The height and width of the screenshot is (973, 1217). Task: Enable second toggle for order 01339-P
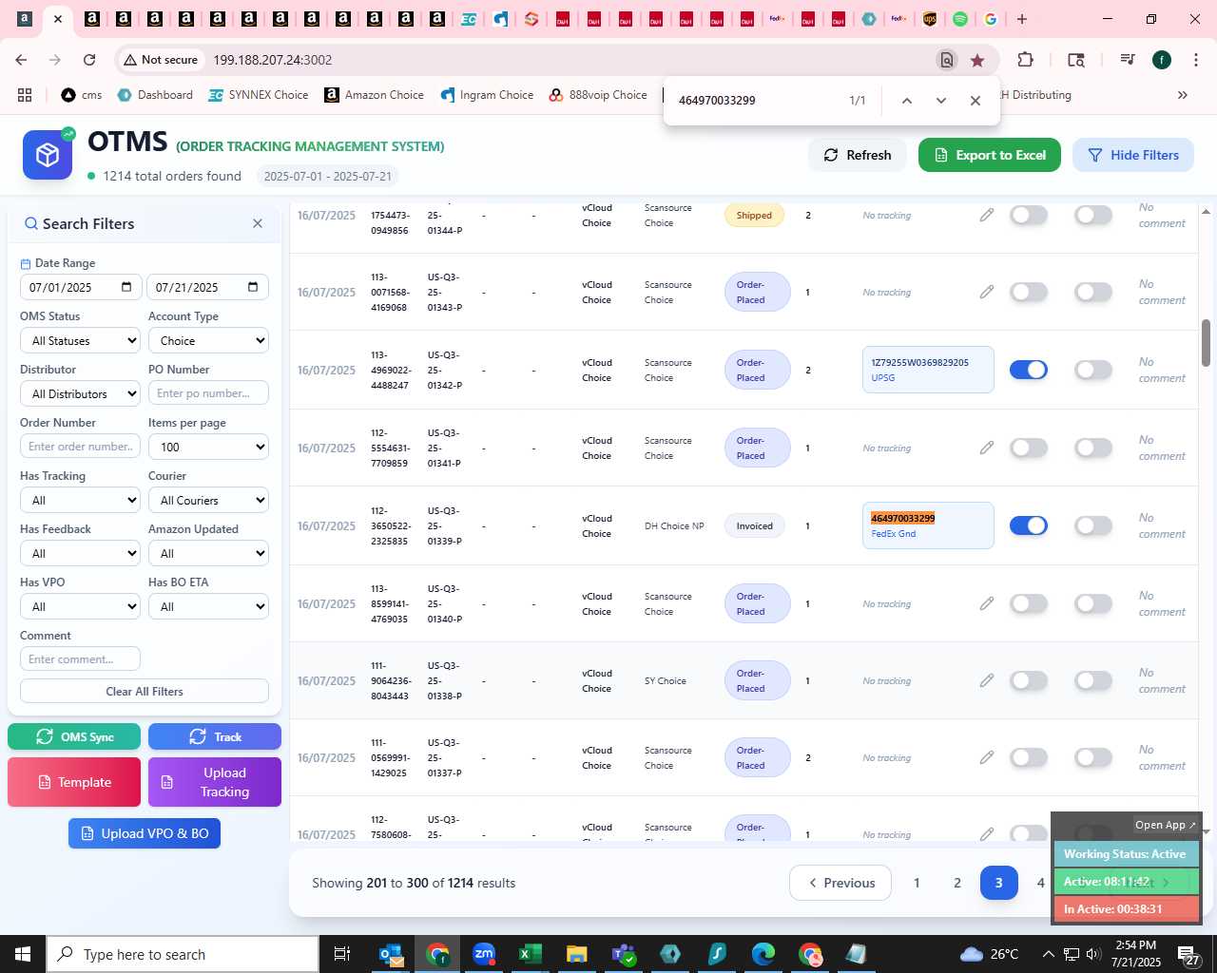[x=1092, y=525]
